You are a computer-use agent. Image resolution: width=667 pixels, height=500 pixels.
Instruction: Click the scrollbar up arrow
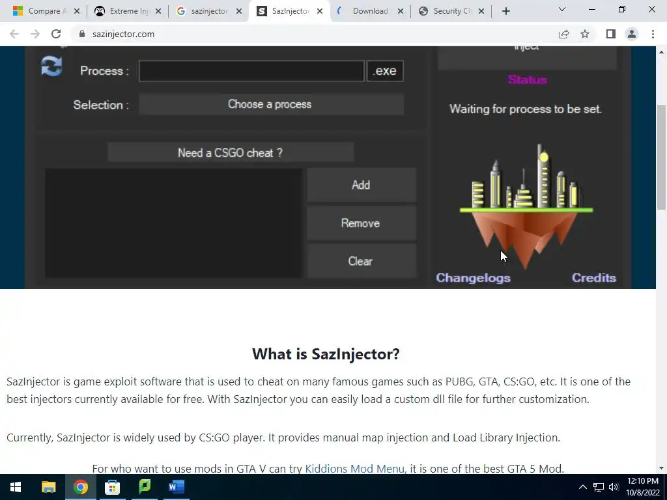662,52
